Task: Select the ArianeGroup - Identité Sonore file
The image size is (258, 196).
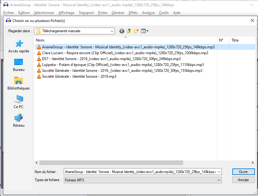Action: tap(128, 47)
